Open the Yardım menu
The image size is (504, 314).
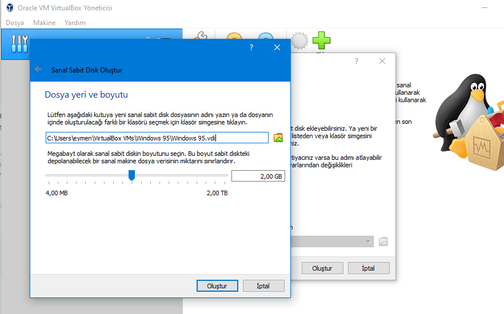point(75,23)
